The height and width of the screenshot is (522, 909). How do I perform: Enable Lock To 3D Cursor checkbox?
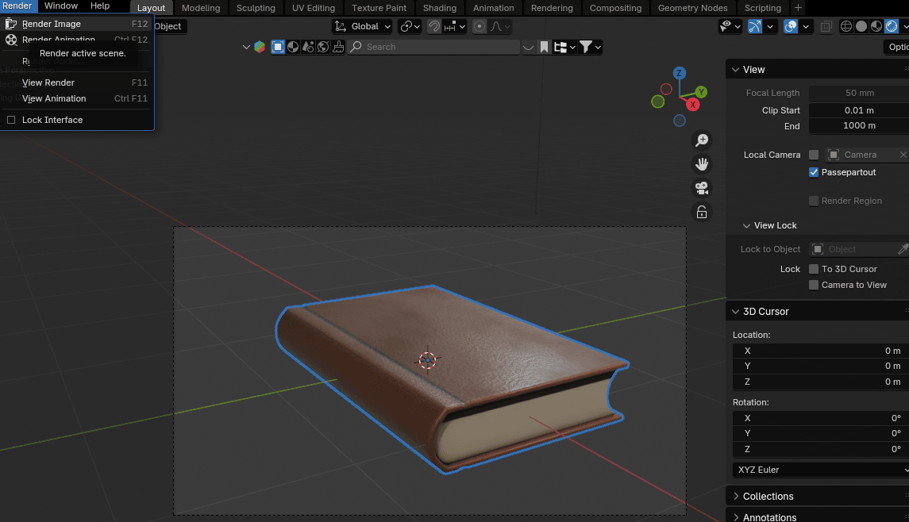coord(814,269)
